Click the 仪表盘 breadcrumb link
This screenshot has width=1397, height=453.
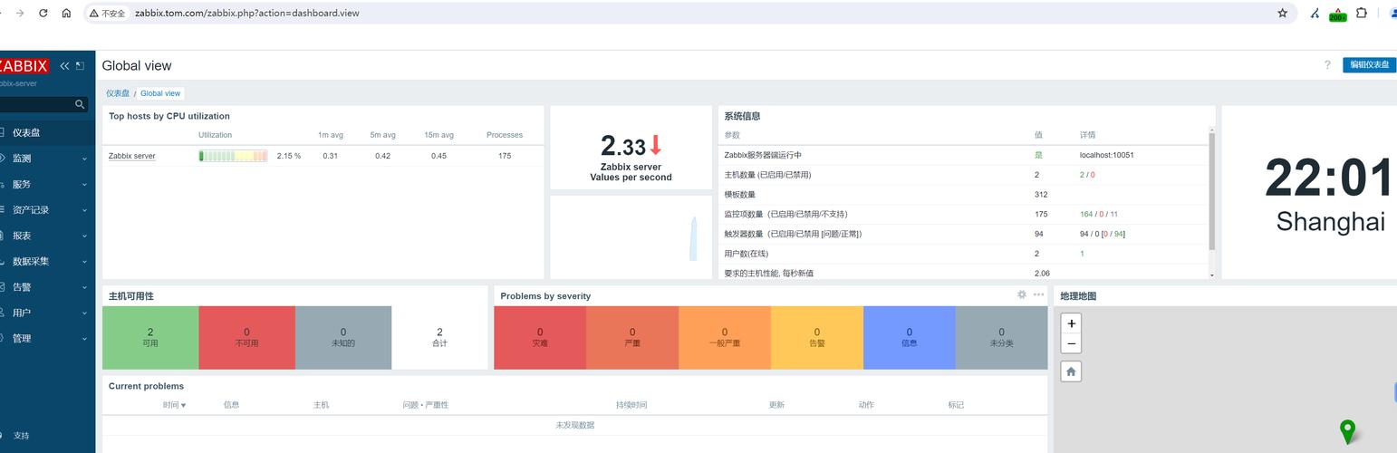tap(118, 93)
